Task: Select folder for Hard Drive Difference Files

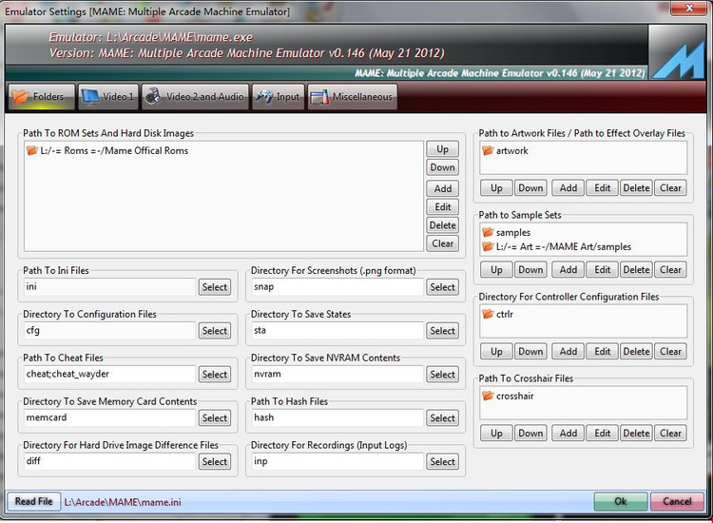Action: (215, 461)
